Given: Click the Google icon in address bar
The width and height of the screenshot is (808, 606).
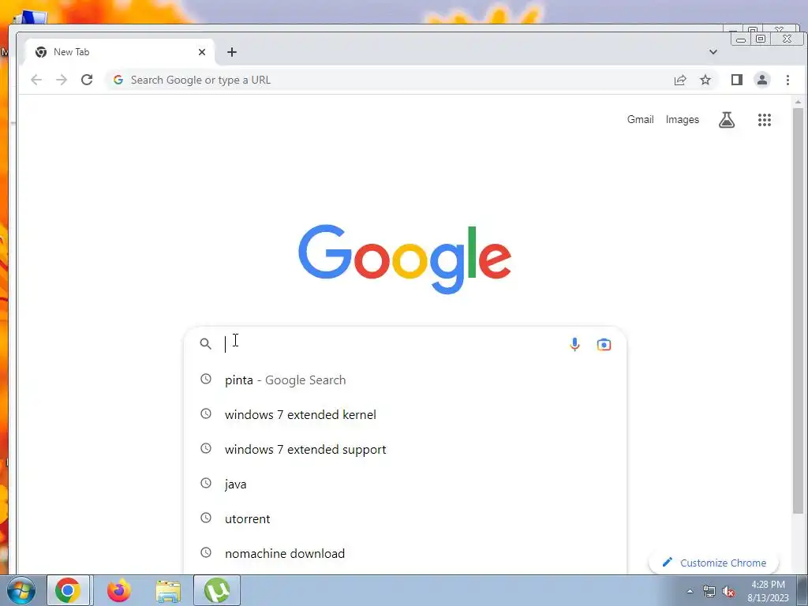Looking at the screenshot, I should [118, 80].
